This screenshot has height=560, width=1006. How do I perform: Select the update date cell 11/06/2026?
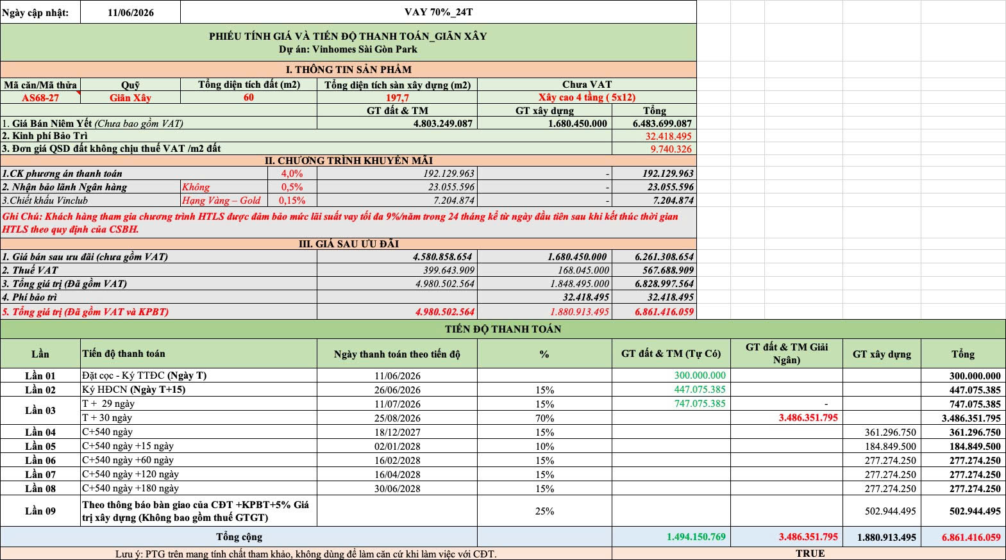(x=131, y=12)
